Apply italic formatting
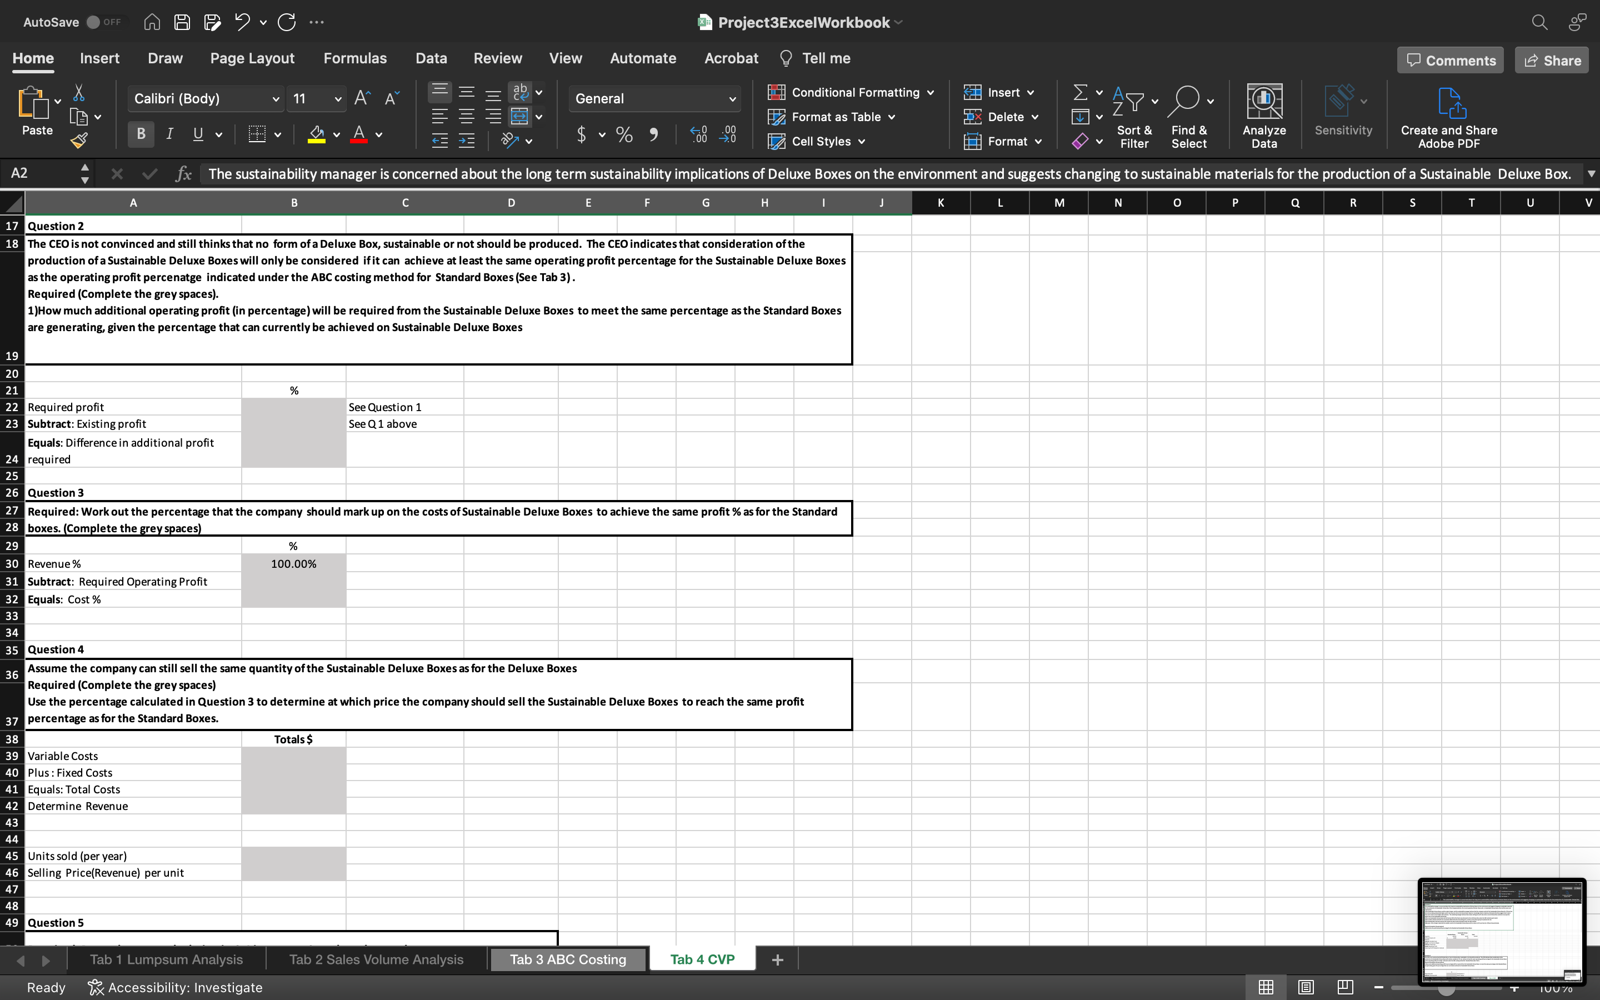The image size is (1600, 1000). 169,134
